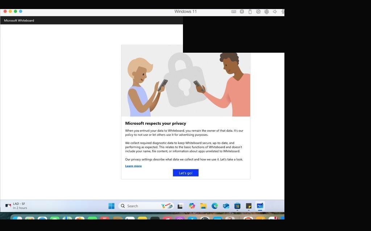Screen dimensions: 371x231
Task: Open the Windows Start menu
Action: [112, 206]
